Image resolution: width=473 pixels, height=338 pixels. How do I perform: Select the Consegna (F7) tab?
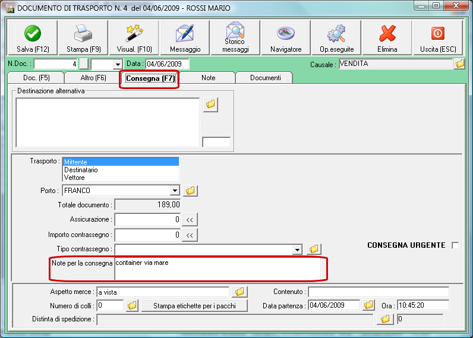[150, 78]
